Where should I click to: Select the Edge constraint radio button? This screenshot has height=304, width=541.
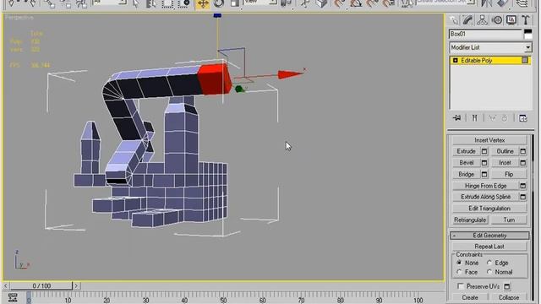(x=489, y=263)
